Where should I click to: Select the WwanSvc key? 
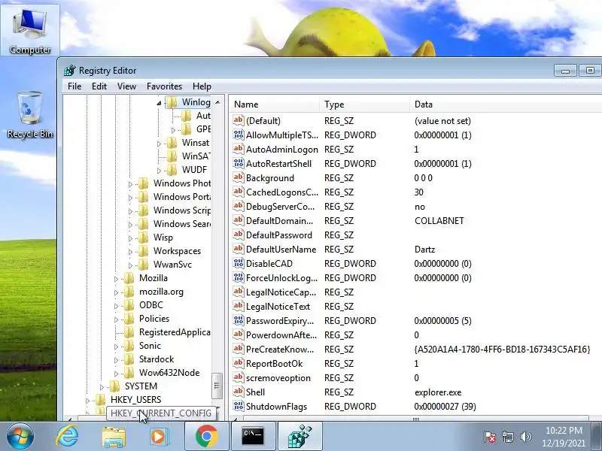(x=172, y=265)
